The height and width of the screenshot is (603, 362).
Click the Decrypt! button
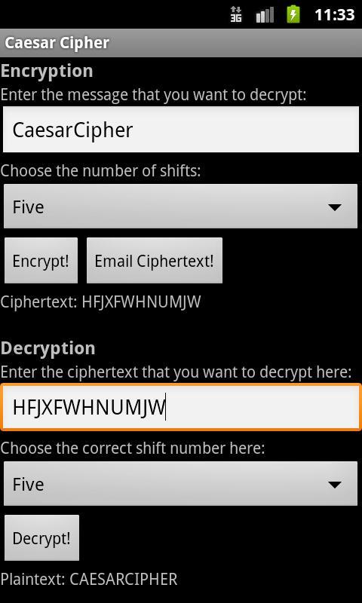coord(41,537)
